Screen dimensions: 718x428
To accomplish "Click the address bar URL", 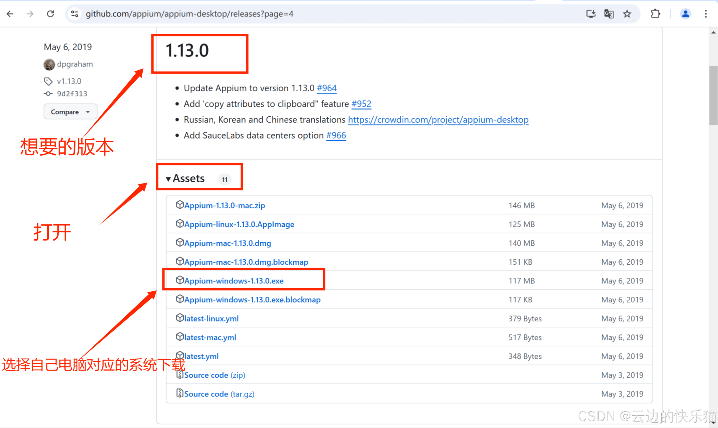I will (x=189, y=13).
